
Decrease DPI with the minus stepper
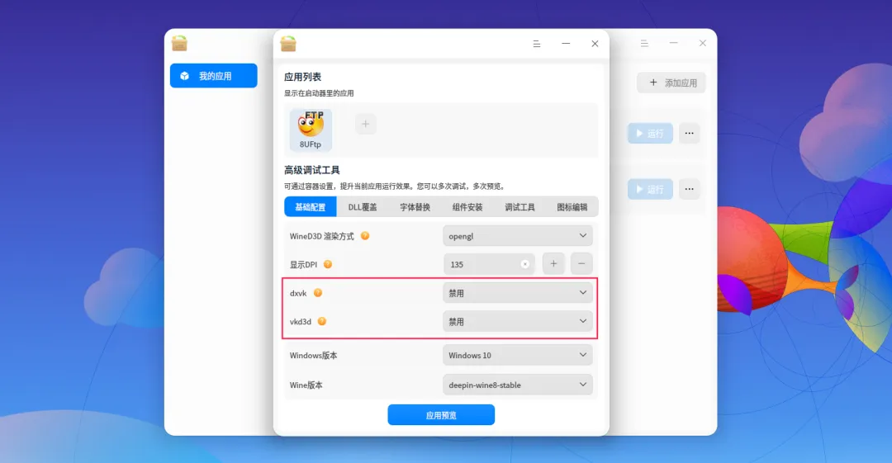(x=581, y=264)
